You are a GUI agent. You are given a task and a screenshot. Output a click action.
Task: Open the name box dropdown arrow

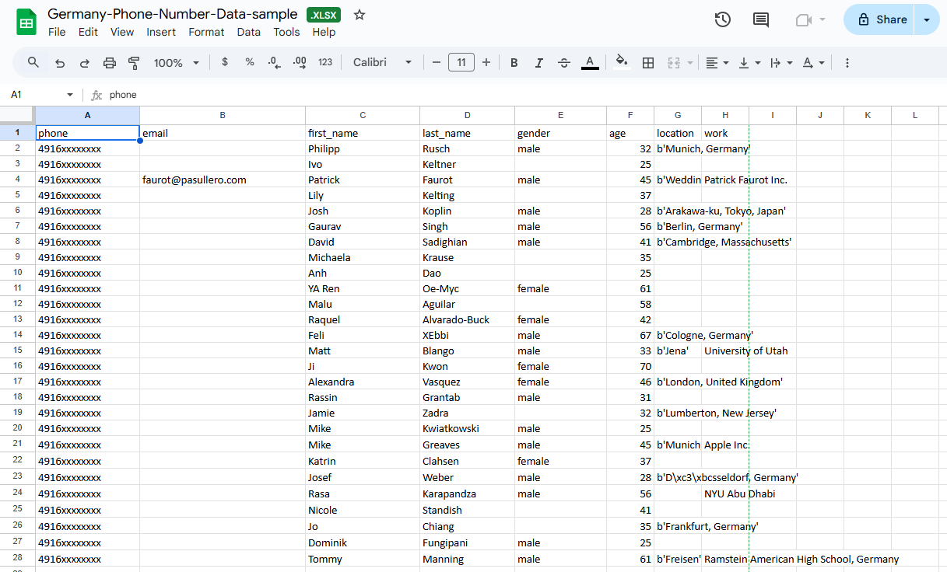pyautogui.click(x=70, y=95)
